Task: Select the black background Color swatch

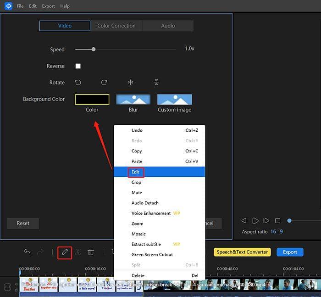Action: point(92,100)
